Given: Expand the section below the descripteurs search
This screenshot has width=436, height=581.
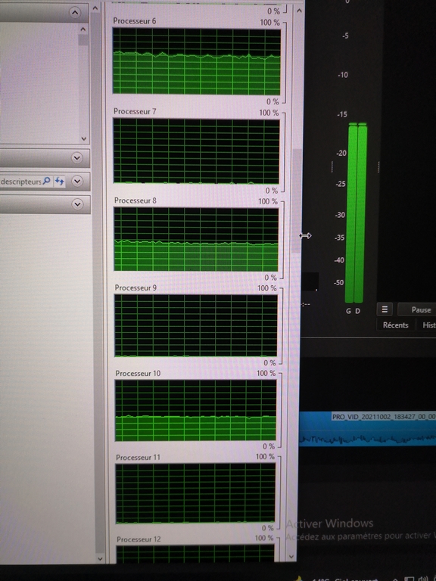Looking at the screenshot, I should point(77,204).
